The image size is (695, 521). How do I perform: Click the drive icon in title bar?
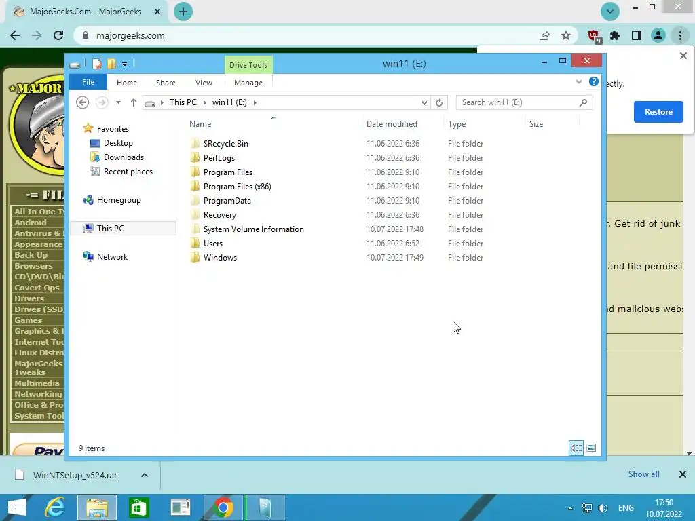click(75, 65)
